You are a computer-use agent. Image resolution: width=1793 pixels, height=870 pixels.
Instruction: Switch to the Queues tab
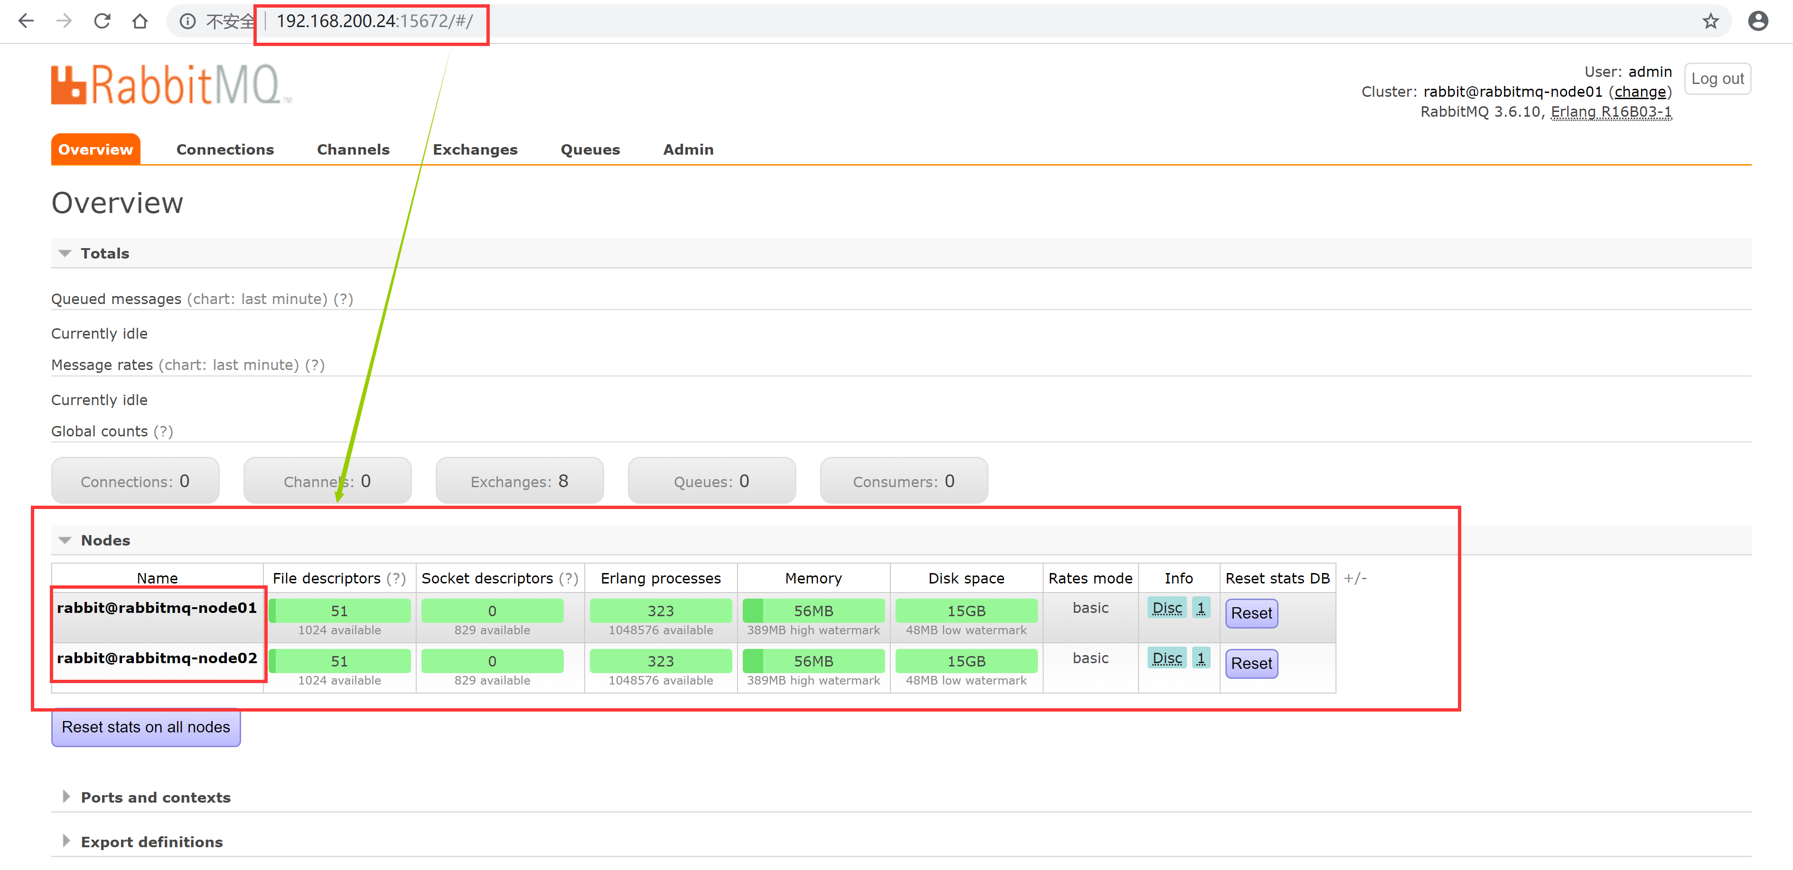(x=589, y=149)
